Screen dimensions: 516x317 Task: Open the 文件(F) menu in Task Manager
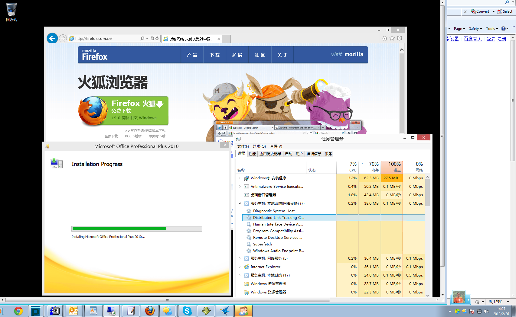click(x=243, y=146)
